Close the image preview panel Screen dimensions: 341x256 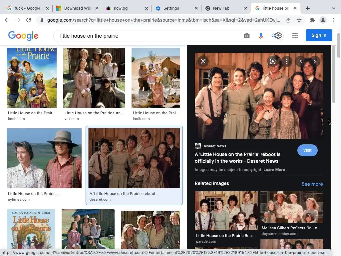tap(203, 61)
